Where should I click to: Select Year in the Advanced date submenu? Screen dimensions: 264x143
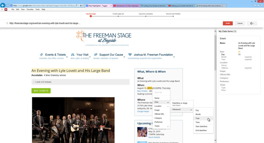[203, 118]
